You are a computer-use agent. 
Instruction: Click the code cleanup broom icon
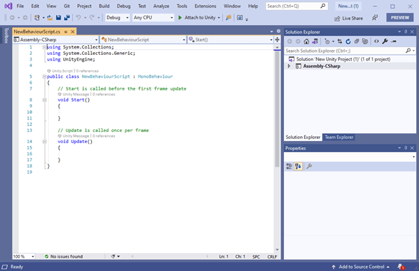(113, 256)
